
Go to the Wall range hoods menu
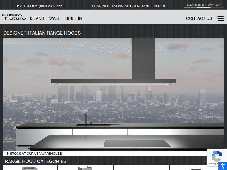(54, 18)
